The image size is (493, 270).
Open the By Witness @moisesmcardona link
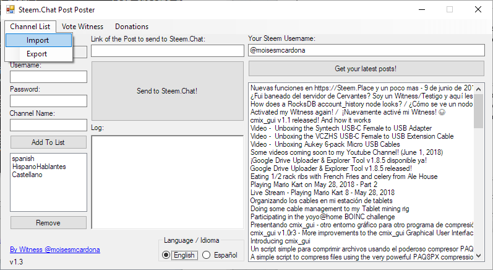pos(55,250)
